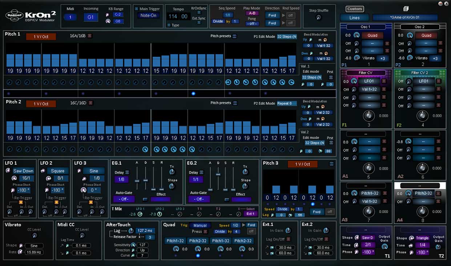
Task: Open the Osc 2 module header
Action: pos(419,27)
